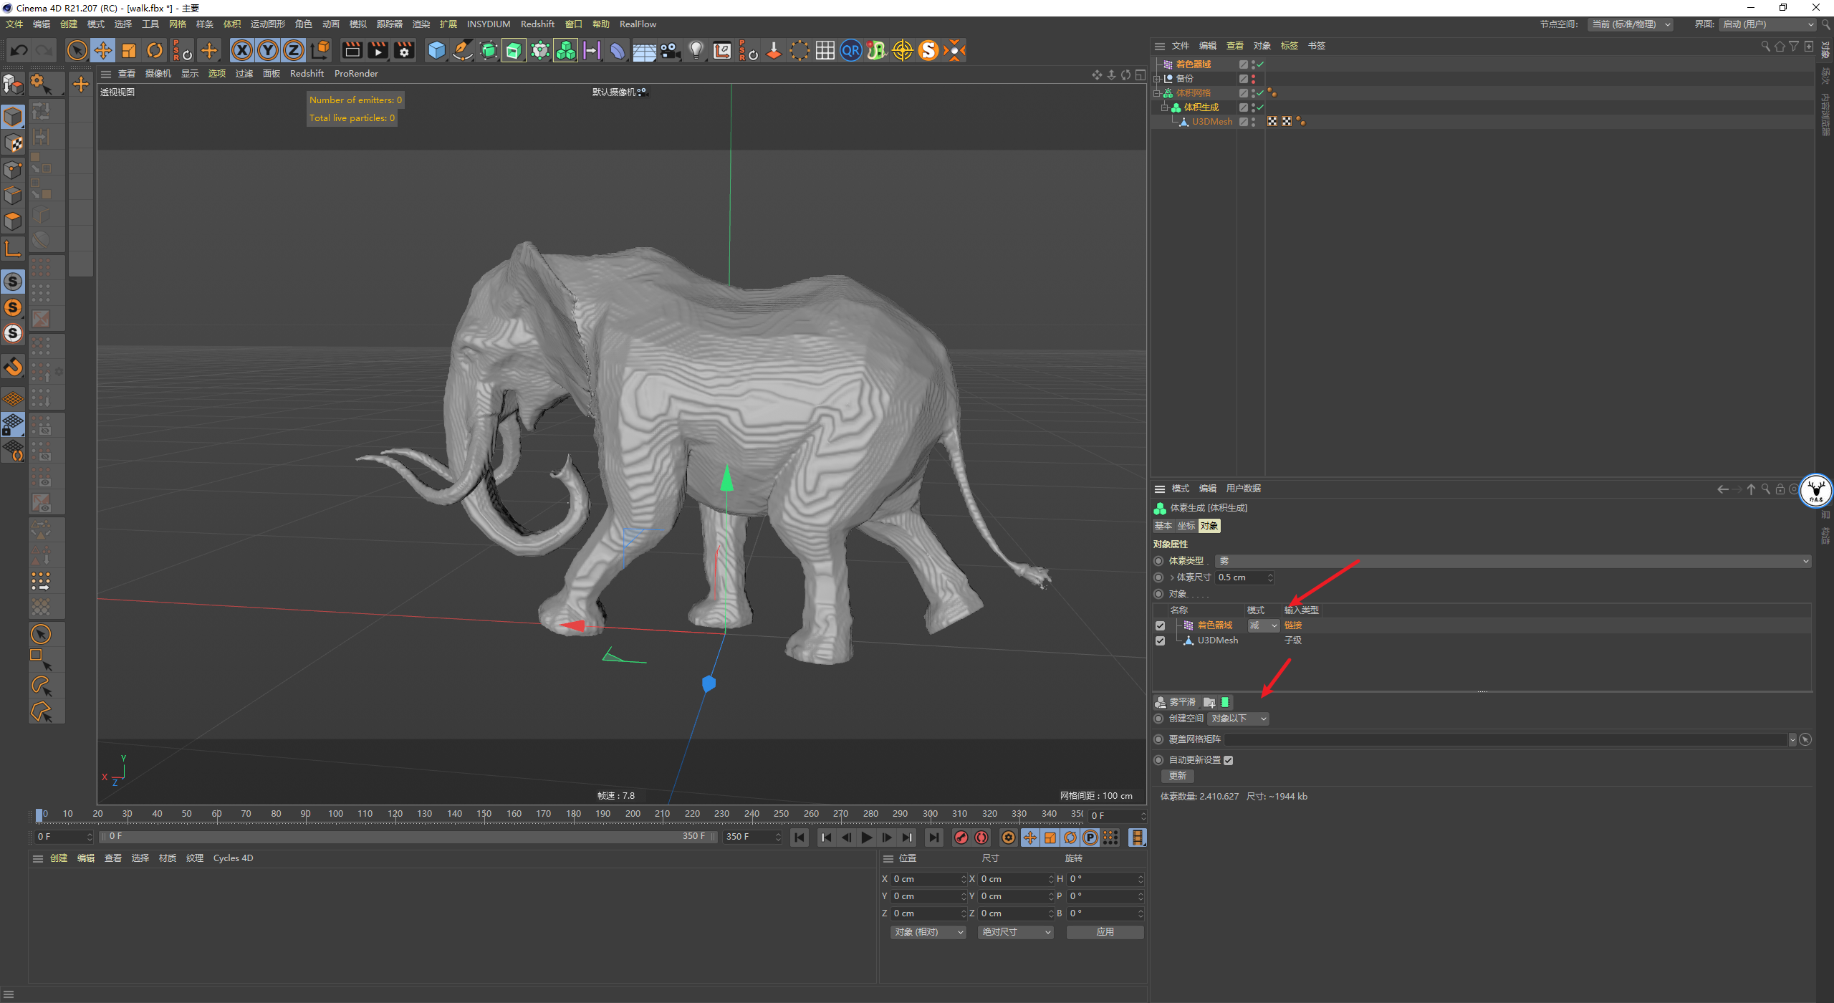Screen dimensions: 1834x1003
Task: Click the Undo arrow icon
Action: (x=19, y=50)
